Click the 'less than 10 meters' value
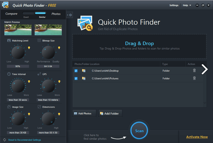 pos(48,100)
